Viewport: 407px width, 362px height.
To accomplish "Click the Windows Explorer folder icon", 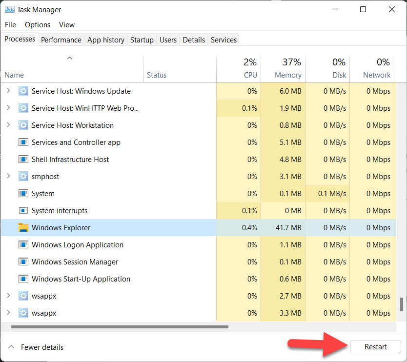I will 23,228.
